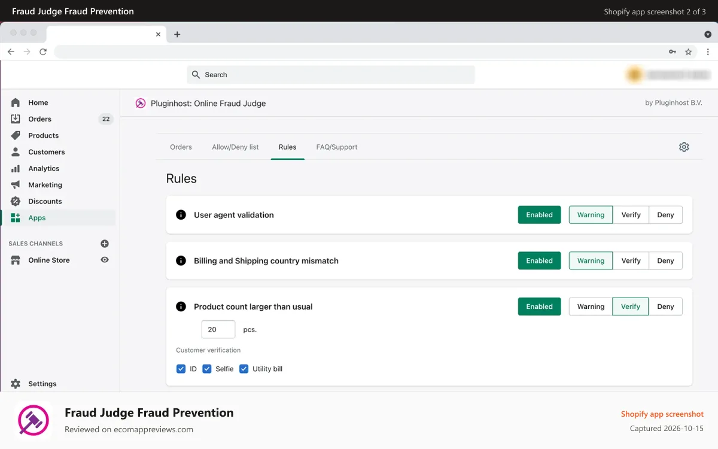The height and width of the screenshot is (449, 718).
Task: Switch to the Allow/Deny list tab
Action: [x=235, y=147]
